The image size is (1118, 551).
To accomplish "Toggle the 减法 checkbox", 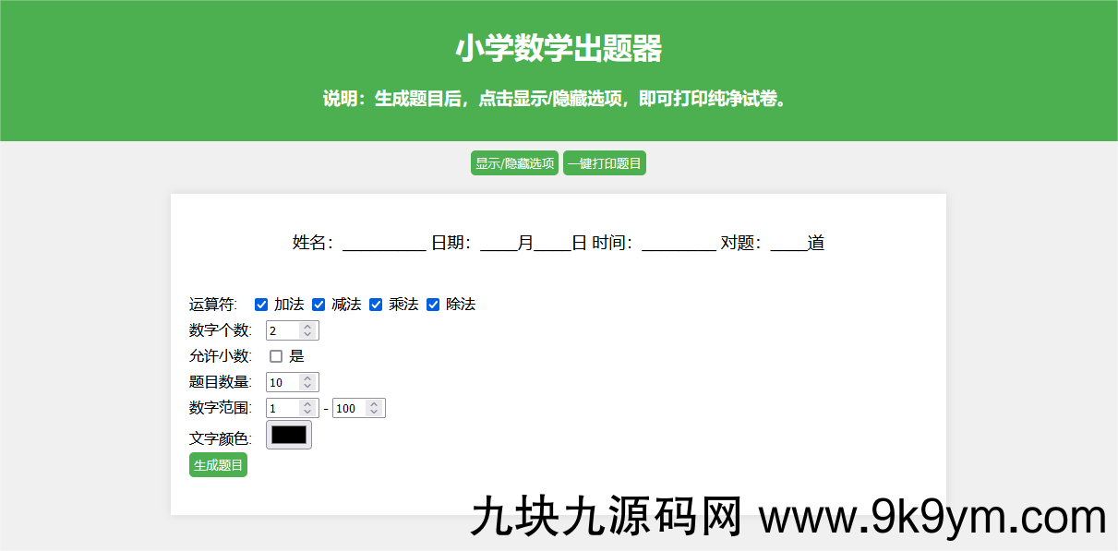I will point(319,305).
